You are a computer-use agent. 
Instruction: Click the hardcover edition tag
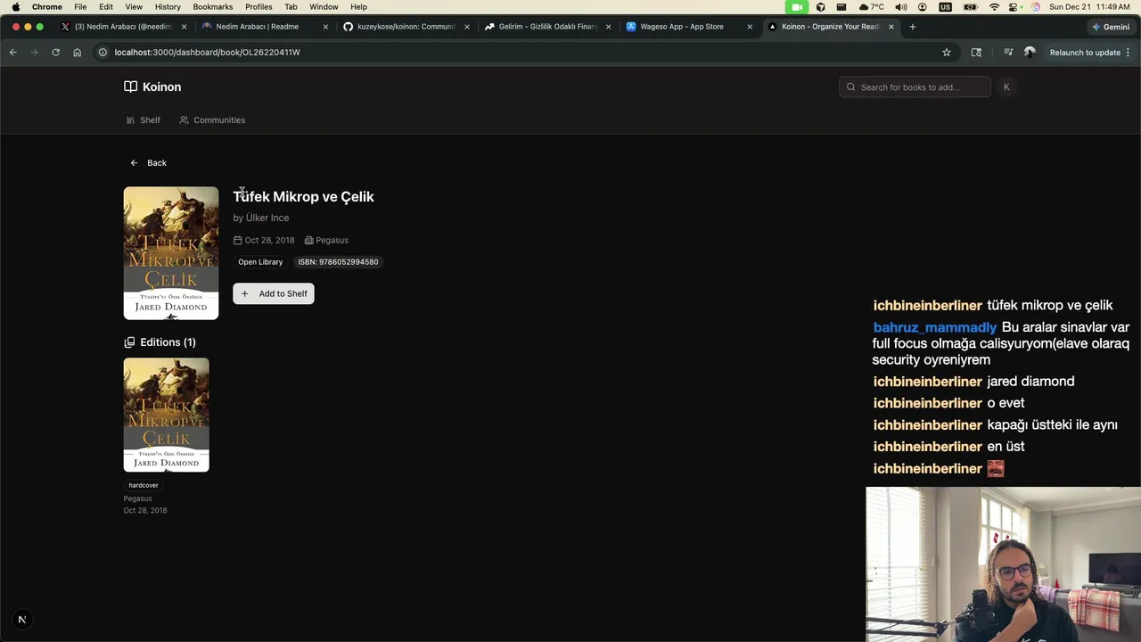click(x=144, y=485)
